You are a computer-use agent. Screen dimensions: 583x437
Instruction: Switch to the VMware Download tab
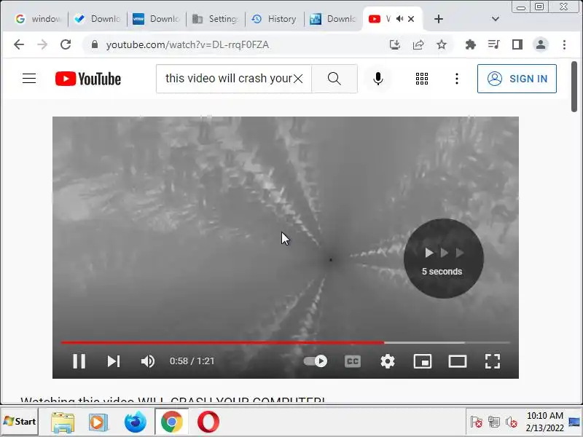156,19
